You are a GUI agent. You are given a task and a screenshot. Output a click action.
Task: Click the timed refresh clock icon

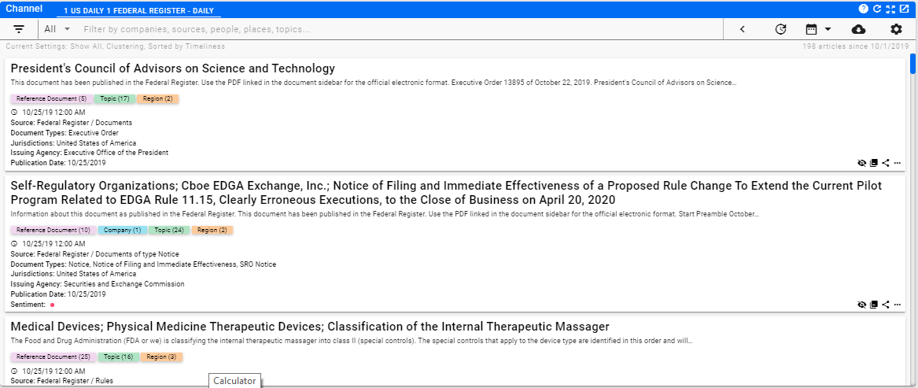pos(780,29)
